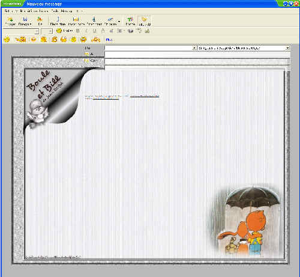300x277 pixels.
Task: Click the second main-toolbar button with the blue icon
Action: click(25, 21)
